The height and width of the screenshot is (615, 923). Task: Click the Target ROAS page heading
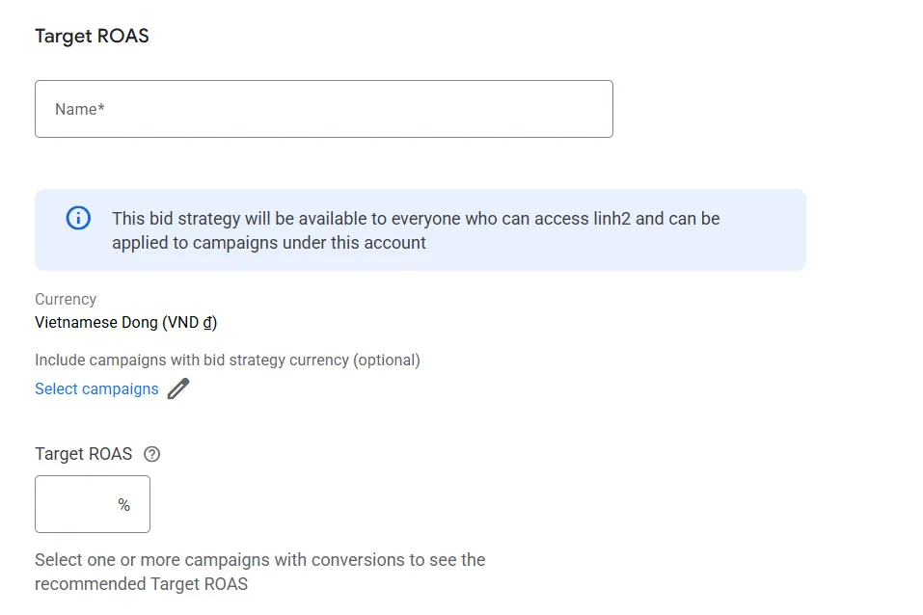click(x=92, y=37)
